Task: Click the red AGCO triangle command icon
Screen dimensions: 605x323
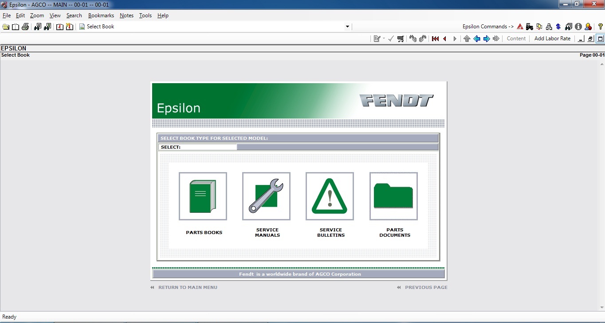Action: pyautogui.click(x=520, y=27)
